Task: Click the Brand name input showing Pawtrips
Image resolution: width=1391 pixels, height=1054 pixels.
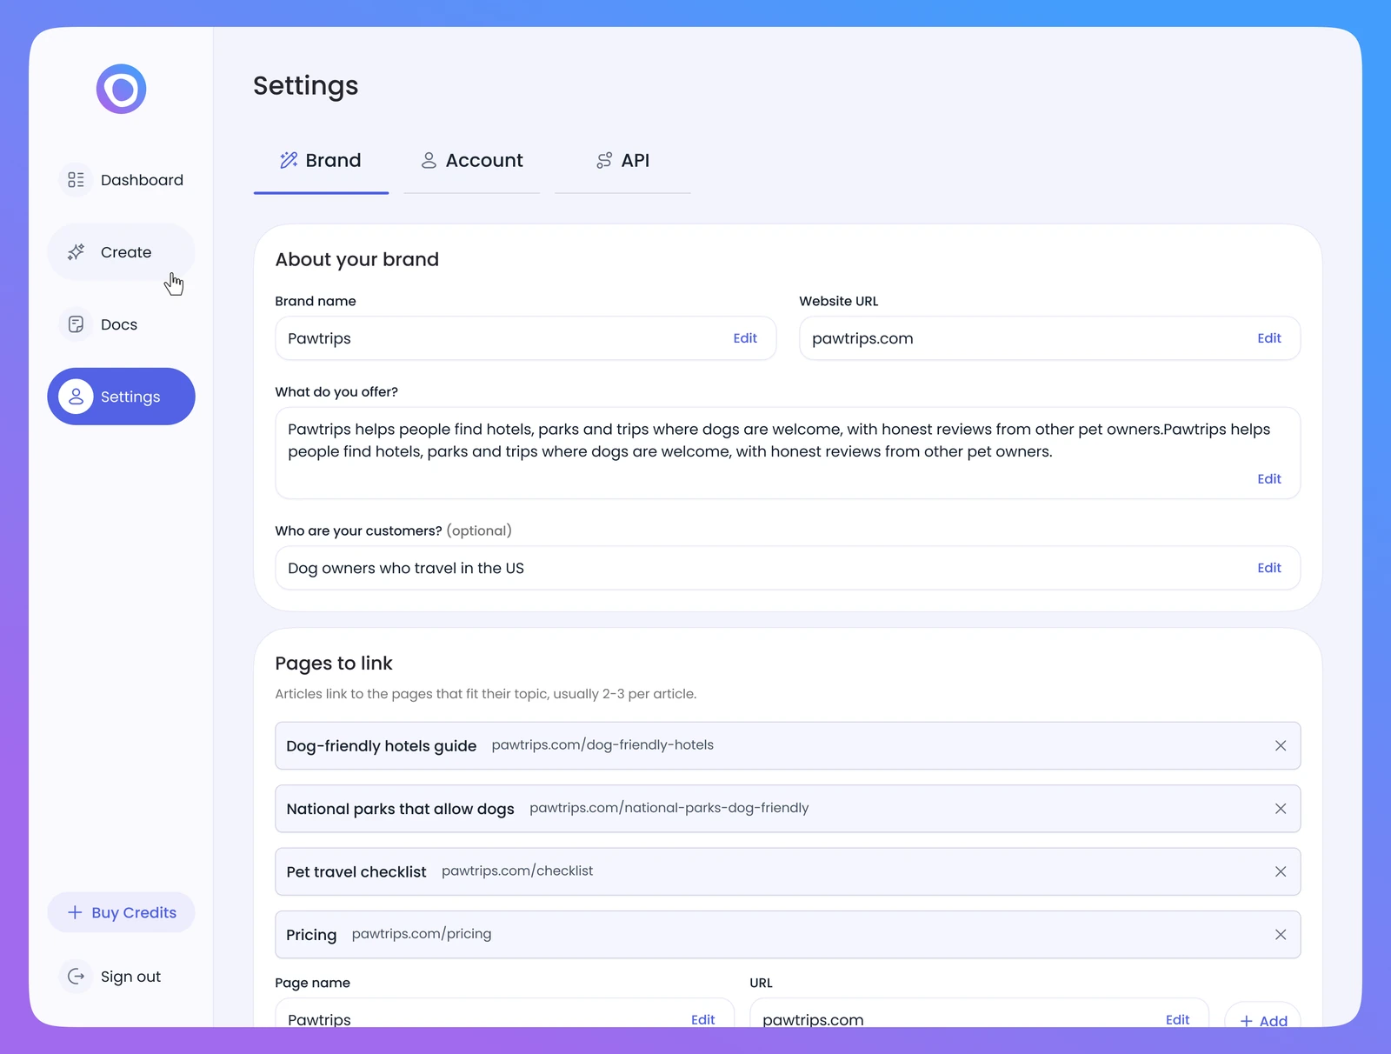Action: (526, 338)
